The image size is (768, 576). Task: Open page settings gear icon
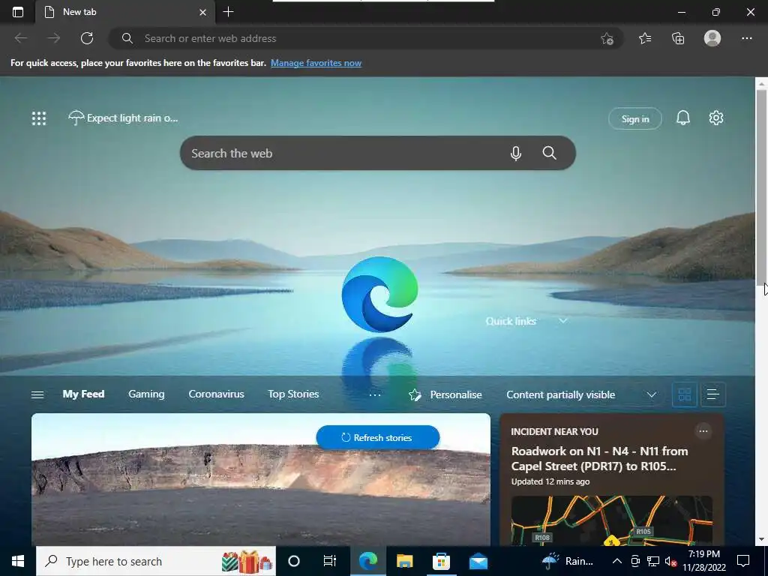click(715, 118)
